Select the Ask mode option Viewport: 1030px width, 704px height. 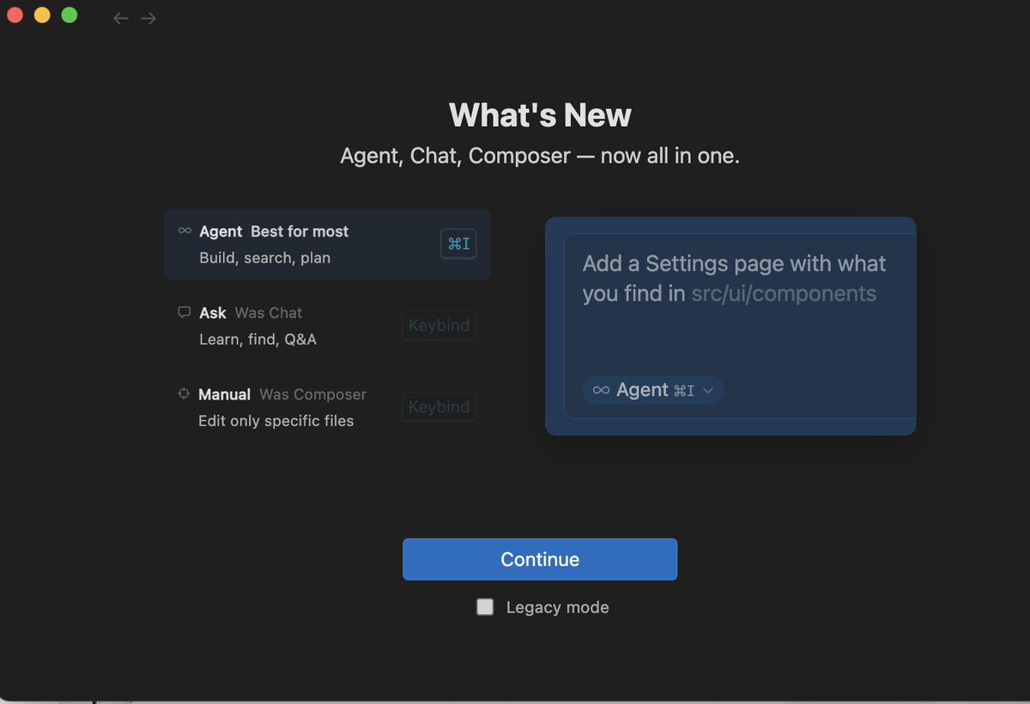coord(327,326)
